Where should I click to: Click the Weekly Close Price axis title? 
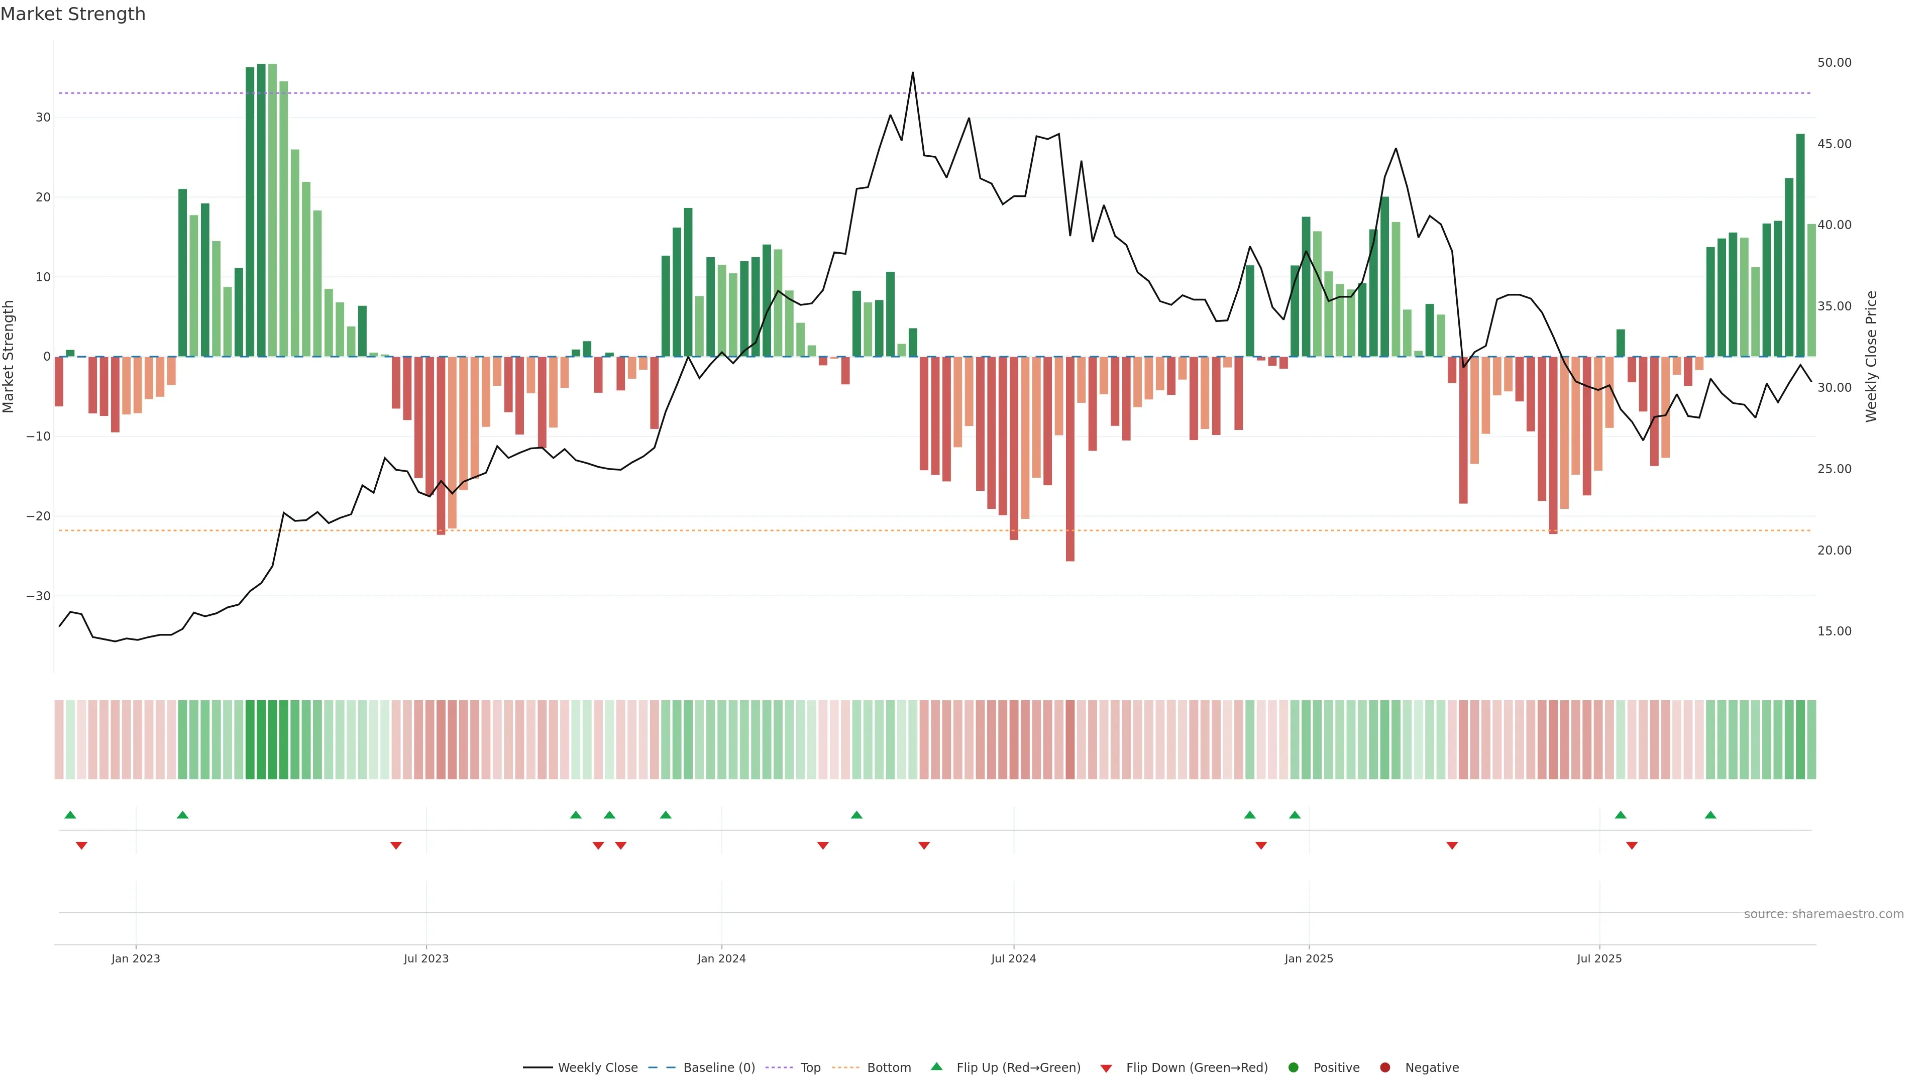(x=1871, y=357)
